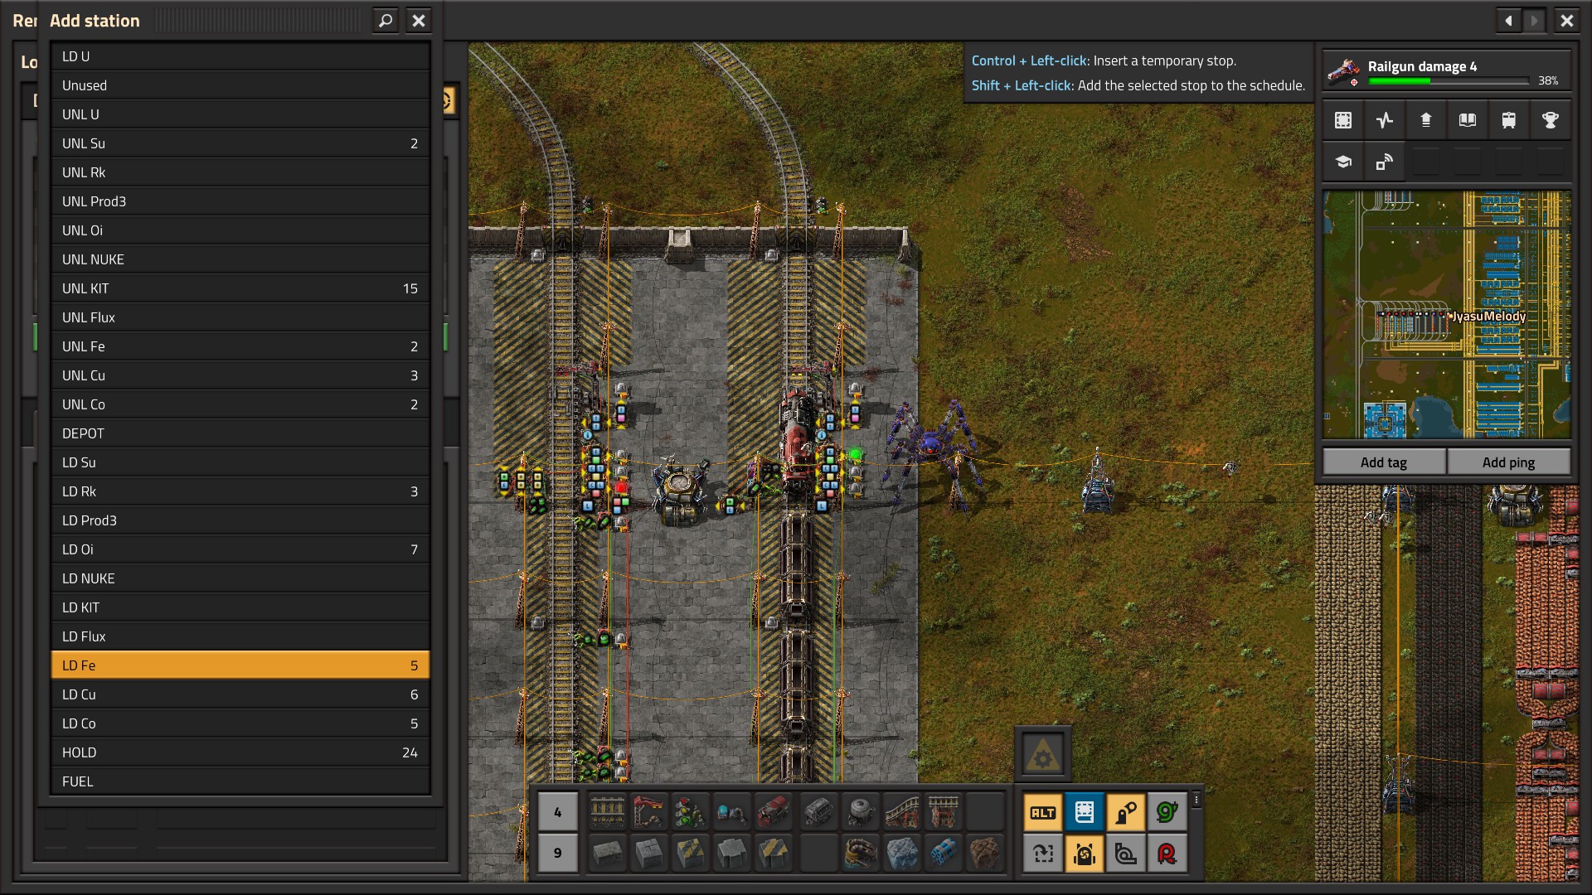This screenshot has height=895, width=1592.
Task: Select the rail ramp item in hotbar
Action: 901,812
